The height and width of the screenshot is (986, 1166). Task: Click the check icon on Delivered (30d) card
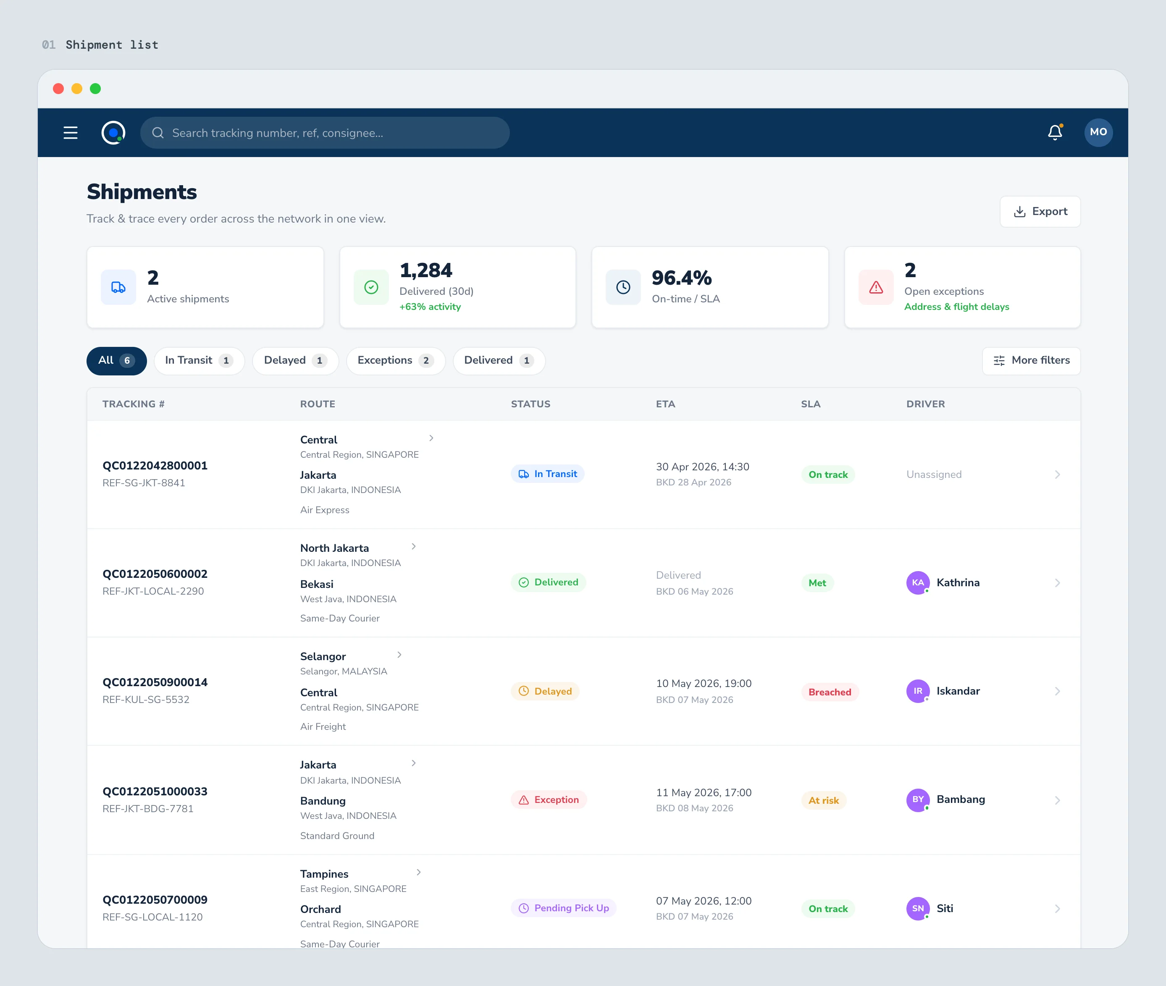click(371, 287)
